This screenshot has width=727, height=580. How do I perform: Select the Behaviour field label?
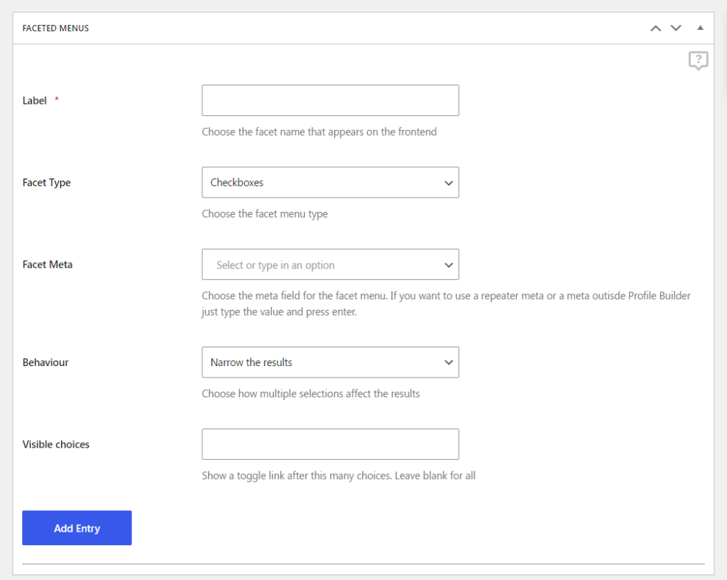[45, 362]
